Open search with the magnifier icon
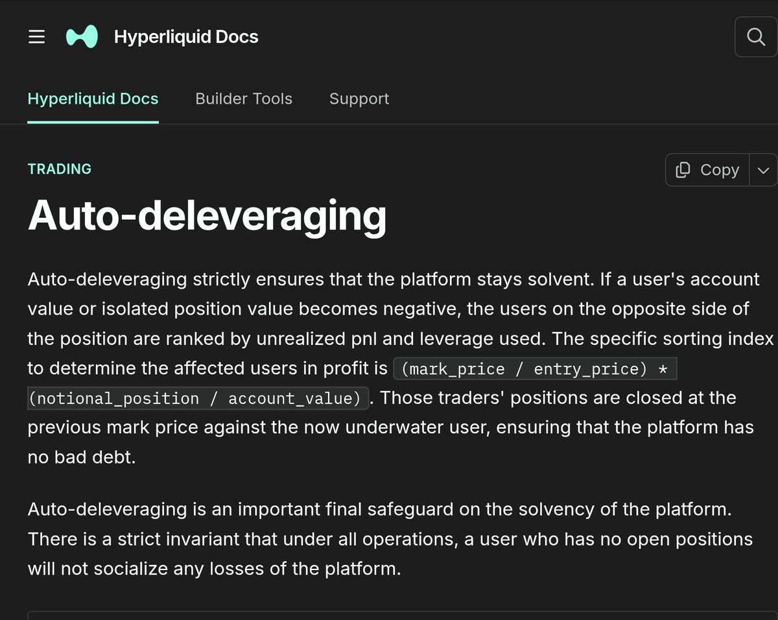This screenshot has height=620, width=778. click(x=756, y=37)
